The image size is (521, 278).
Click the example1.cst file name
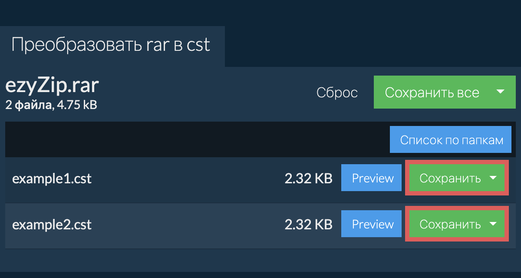52,179
